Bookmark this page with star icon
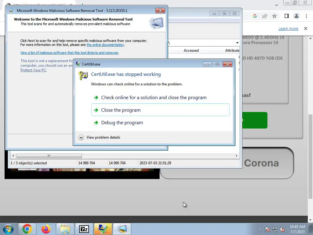 pos(274,16)
